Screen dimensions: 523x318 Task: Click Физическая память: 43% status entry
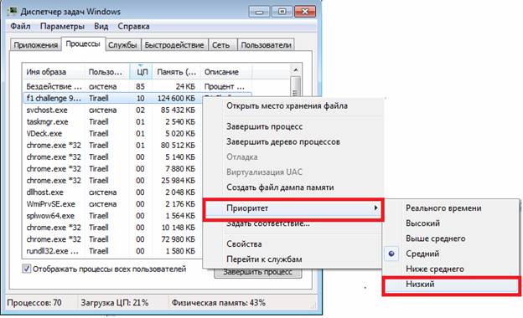click(x=218, y=303)
